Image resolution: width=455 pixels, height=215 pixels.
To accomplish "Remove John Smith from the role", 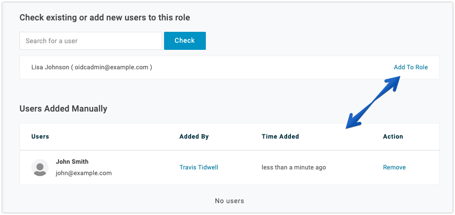I will click(x=394, y=168).
